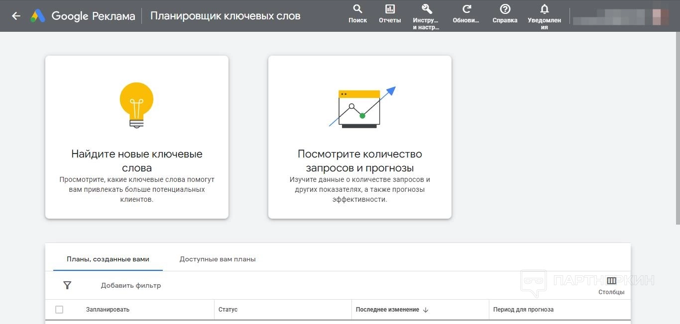This screenshot has height=324, width=680.
Task: Click the Период для прогноза column header
Action: coord(523,310)
